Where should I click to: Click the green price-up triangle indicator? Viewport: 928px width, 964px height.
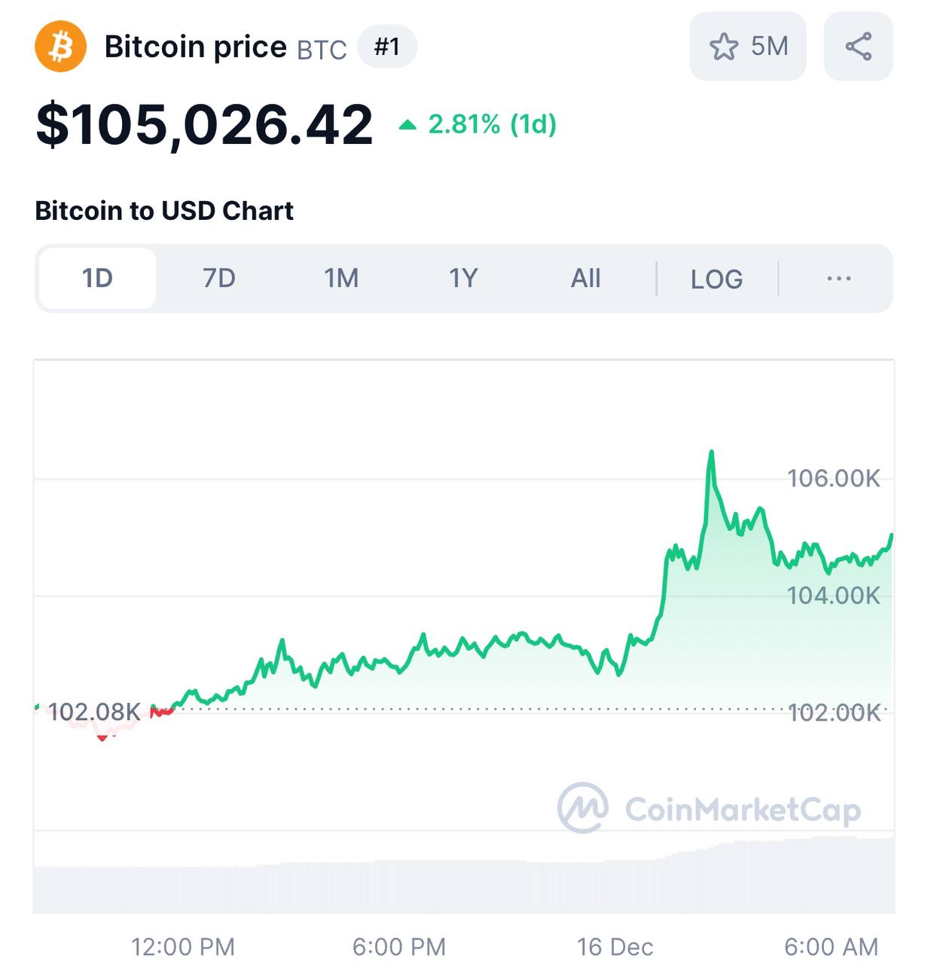point(408,125)
